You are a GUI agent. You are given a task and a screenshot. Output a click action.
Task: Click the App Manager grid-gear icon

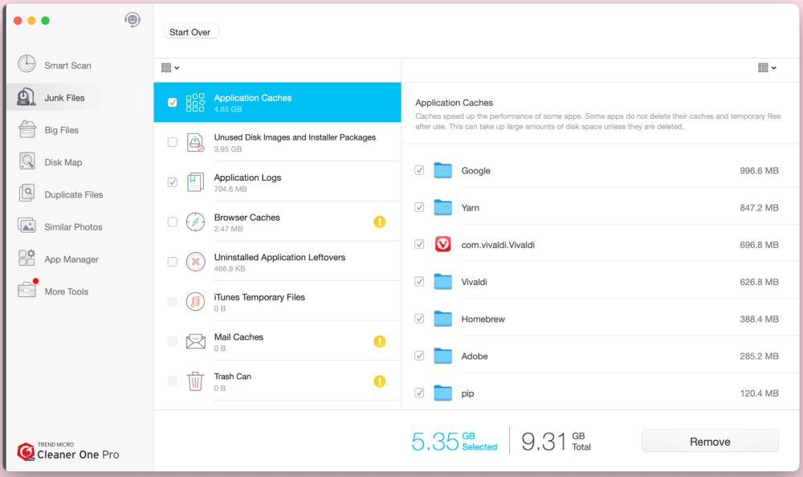click(x=26, y=258)
